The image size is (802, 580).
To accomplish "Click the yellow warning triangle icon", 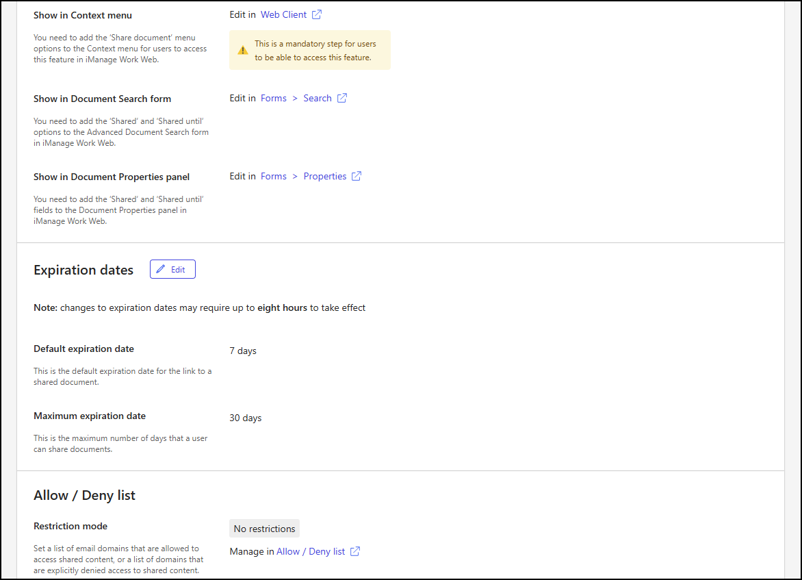I will tap(243, 49).
